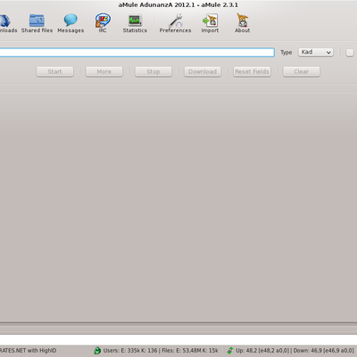Open the Shared files view
The image size is (357, 357).
[37, 23]
